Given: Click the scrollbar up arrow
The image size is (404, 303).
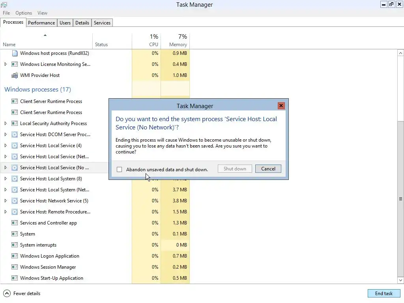Looking at the screenshot, I should (x=400, y=53).
